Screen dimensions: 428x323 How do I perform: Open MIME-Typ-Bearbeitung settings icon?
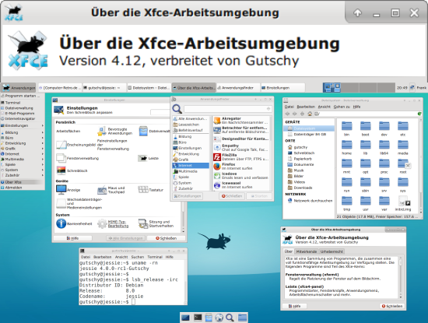click(102, 223)
